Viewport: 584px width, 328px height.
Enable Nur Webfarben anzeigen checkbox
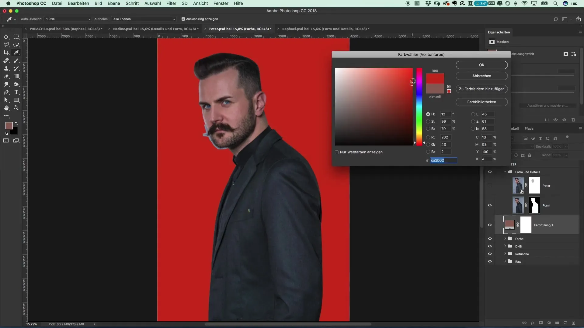[x=337, y=152]
